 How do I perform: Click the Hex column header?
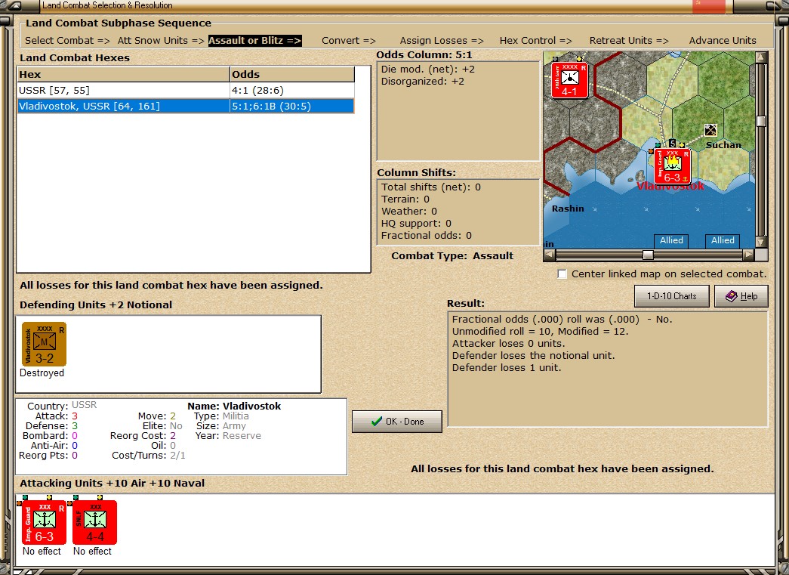coord(123,75)
